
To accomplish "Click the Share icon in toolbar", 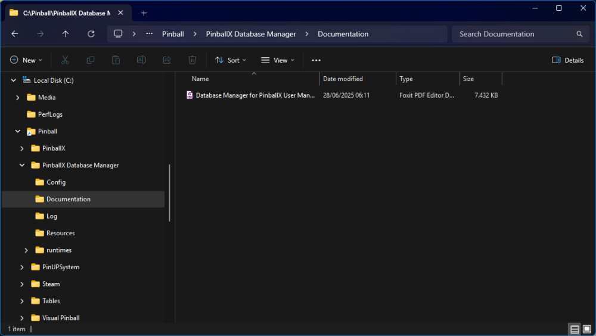I will [167, 60].
